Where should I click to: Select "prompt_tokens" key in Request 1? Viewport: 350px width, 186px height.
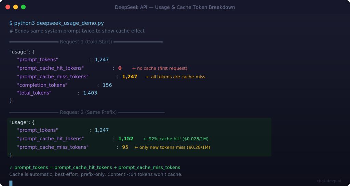click(38, 60)
